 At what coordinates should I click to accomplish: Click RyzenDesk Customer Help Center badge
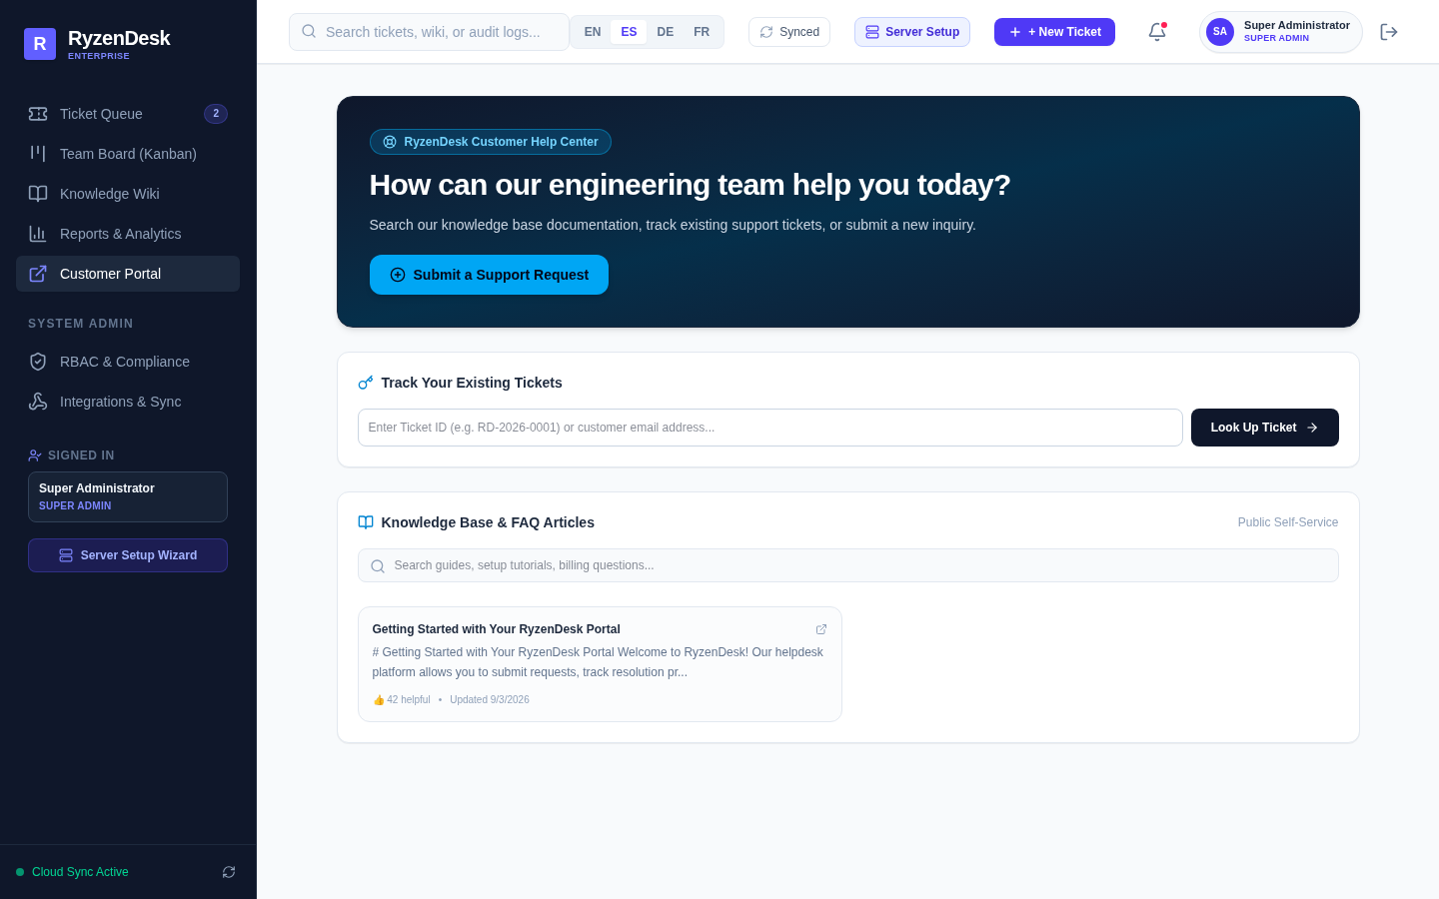491,142
